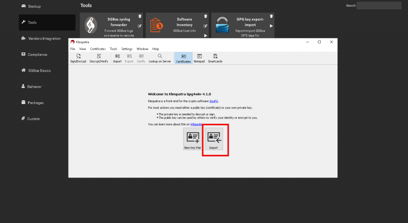Maximize the Kleopatra window
This screenshot has height=223, width=408.
coord(319,41)
